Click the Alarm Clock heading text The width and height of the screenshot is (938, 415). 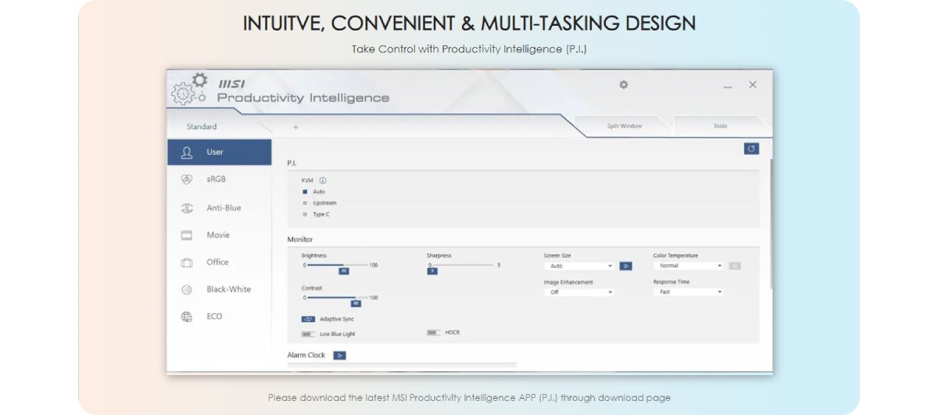pyautogui.click(x=306, y=356)
